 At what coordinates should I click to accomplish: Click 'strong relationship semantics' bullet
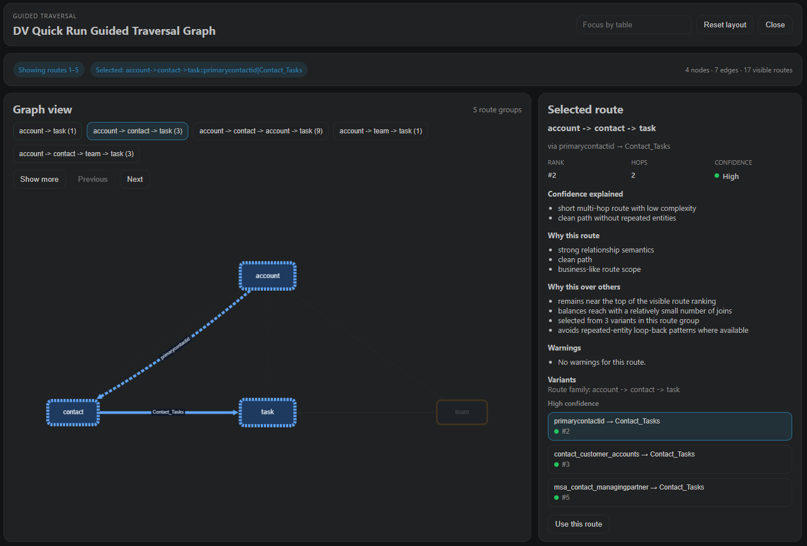click(606, 250)
